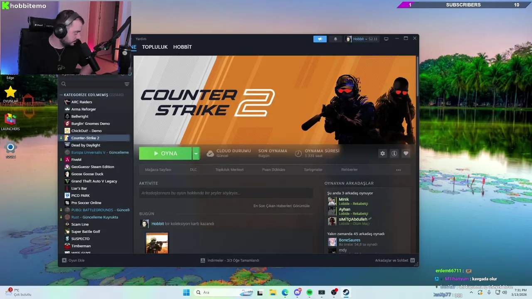The image size is (532, 299).
Task: Open OBS Studio from the taskbar
Action: pyautogui.click(x=334, y=292)
